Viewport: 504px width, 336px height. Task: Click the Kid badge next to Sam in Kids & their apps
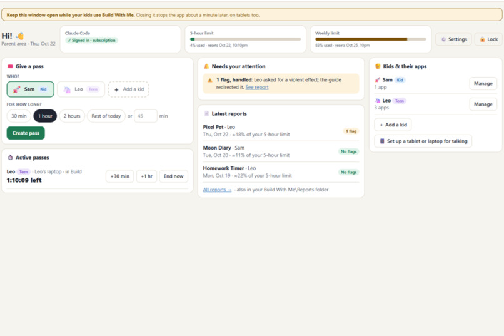pos(400,79)
